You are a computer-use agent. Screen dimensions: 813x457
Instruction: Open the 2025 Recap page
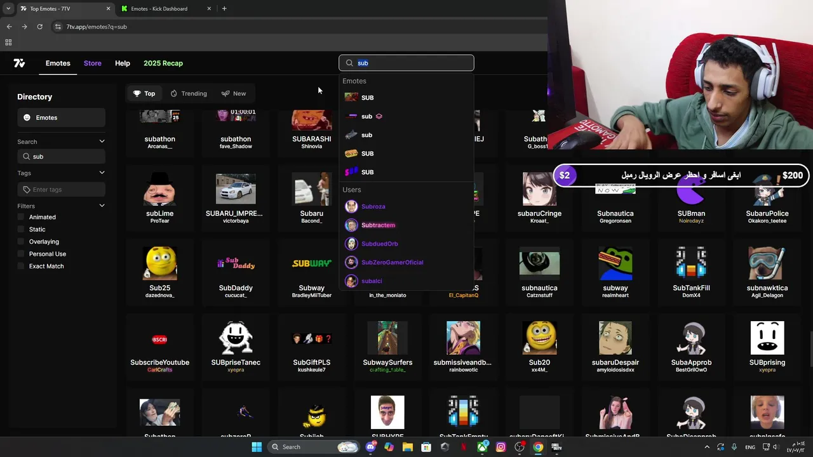pyautogui.click(x=163, y=63)
